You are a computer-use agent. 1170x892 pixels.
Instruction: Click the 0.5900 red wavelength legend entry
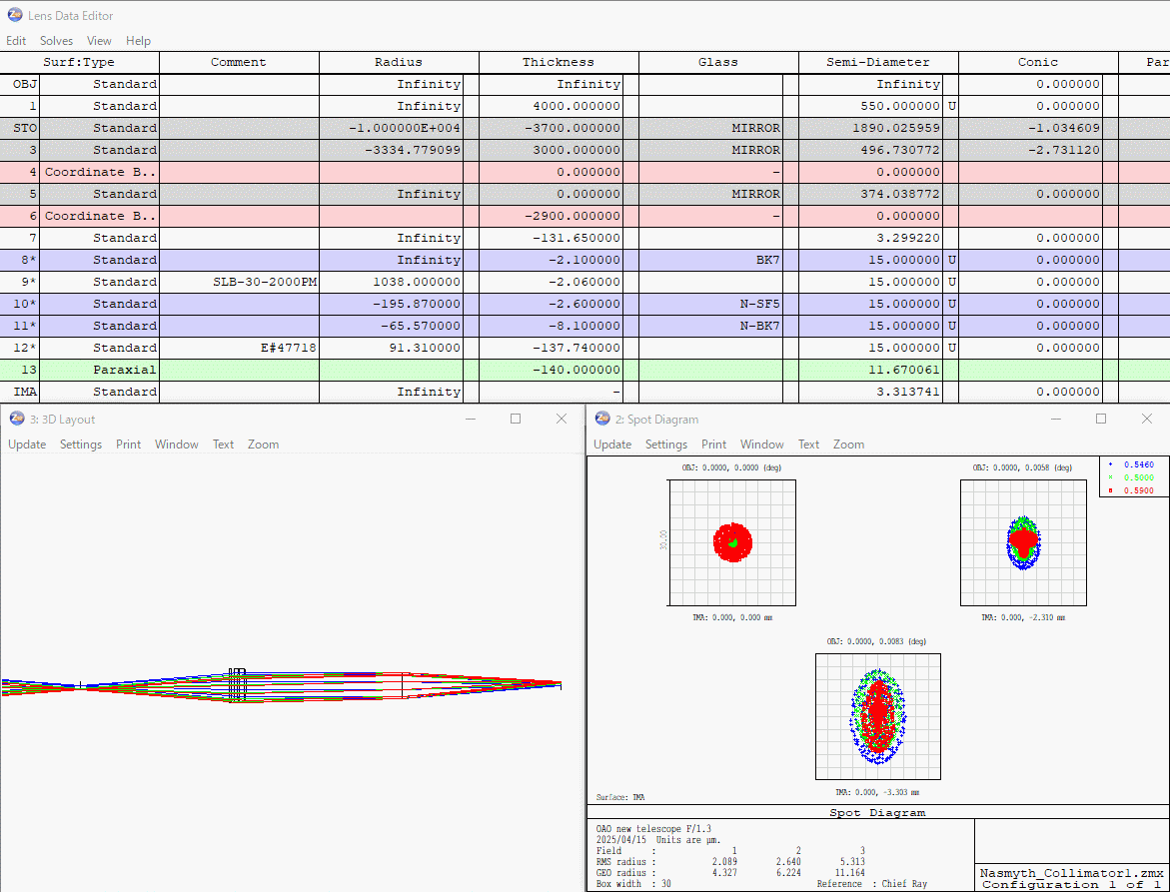(1132, 490)
